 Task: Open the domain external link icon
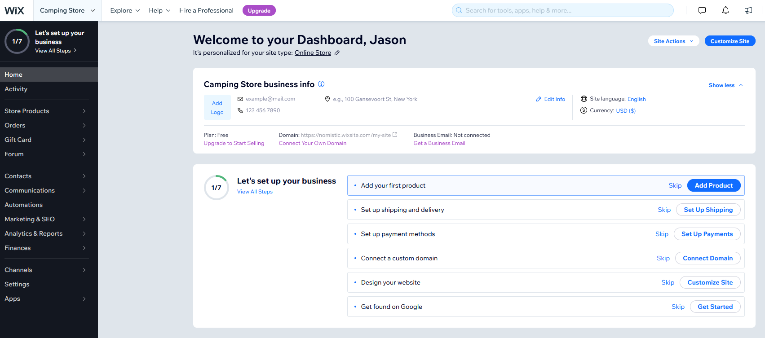tap(395, 135)
